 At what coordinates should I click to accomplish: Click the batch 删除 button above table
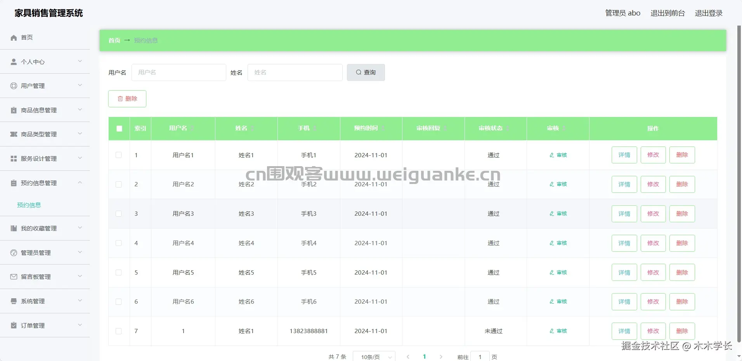pyautogui.click(x=127, y=99)
